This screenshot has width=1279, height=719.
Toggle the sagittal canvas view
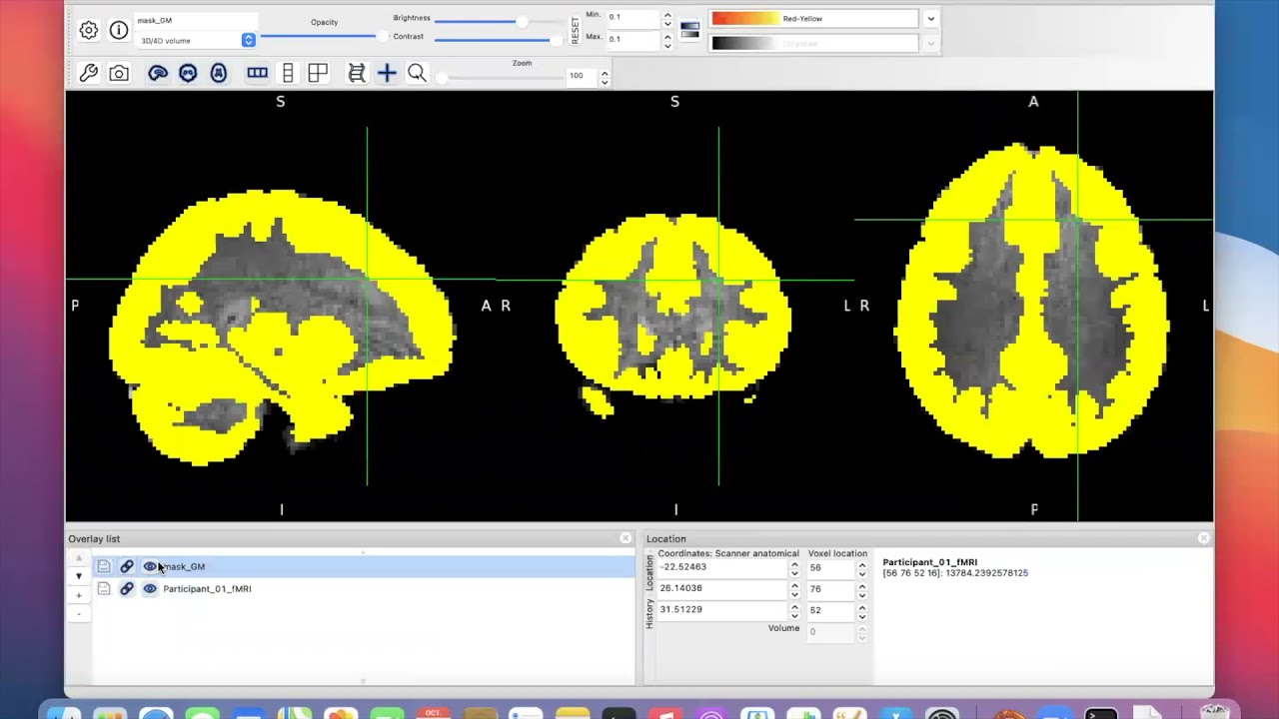[158, 73]
